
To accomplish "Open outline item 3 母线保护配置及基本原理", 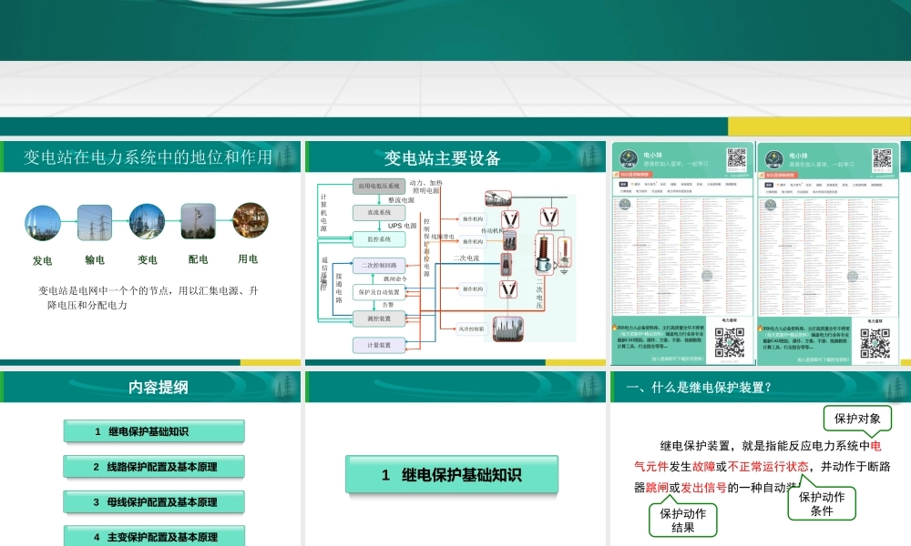I will pos(153,501).
